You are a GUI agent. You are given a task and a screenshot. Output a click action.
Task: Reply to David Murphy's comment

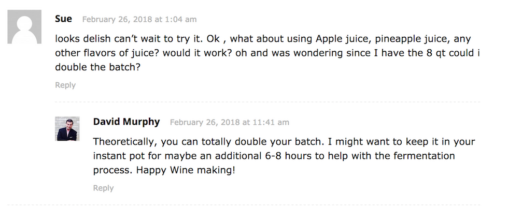click(103, 188)
